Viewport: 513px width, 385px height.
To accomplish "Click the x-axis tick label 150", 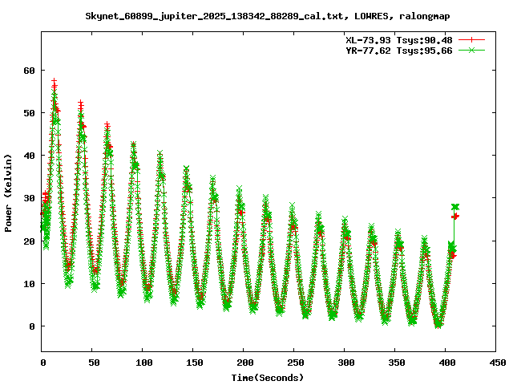I will tap(195, 363).
